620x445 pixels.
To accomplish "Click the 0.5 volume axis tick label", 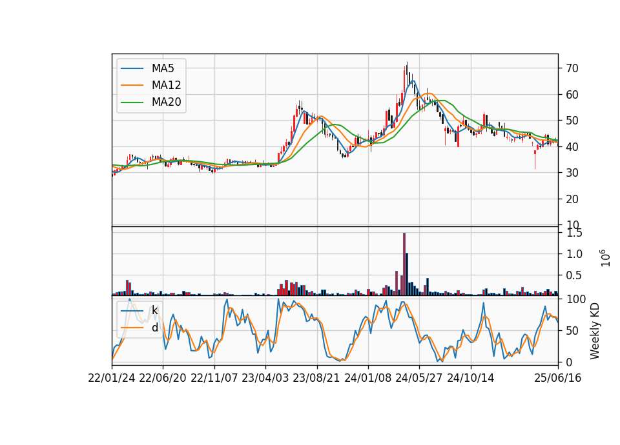I will coord(574,275).
